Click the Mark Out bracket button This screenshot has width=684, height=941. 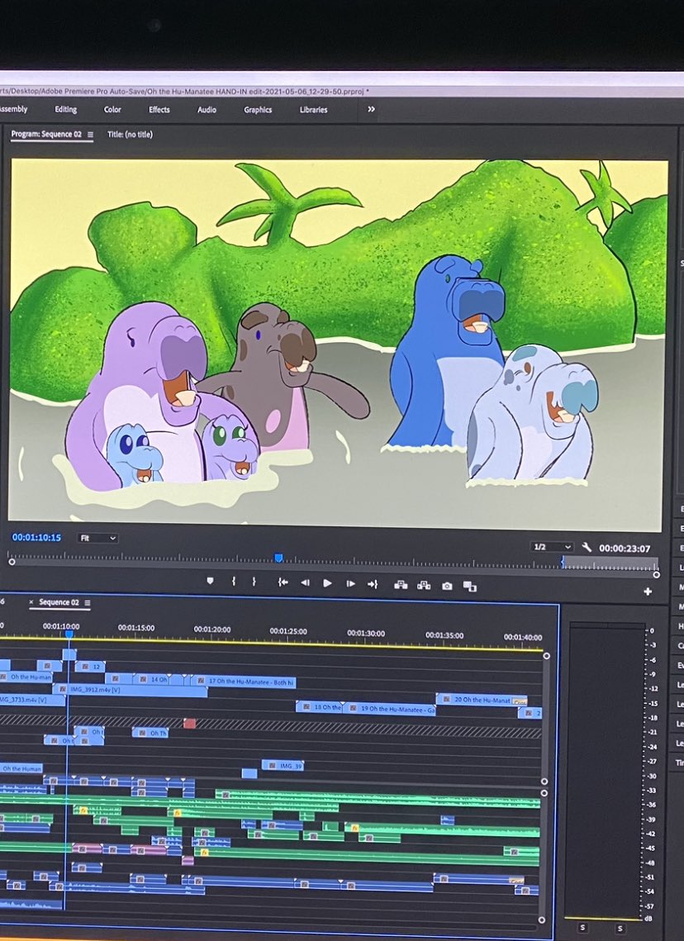point(254,582)
